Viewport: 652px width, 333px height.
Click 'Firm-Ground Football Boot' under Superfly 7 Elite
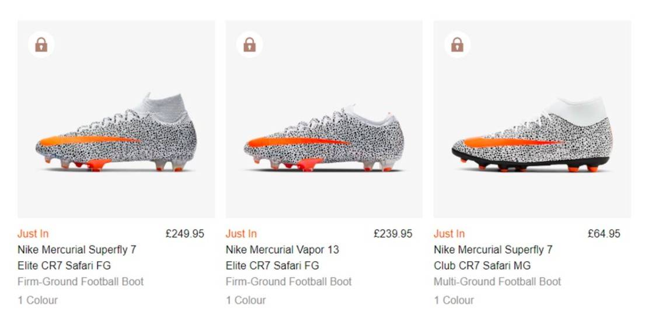point(81,282)
